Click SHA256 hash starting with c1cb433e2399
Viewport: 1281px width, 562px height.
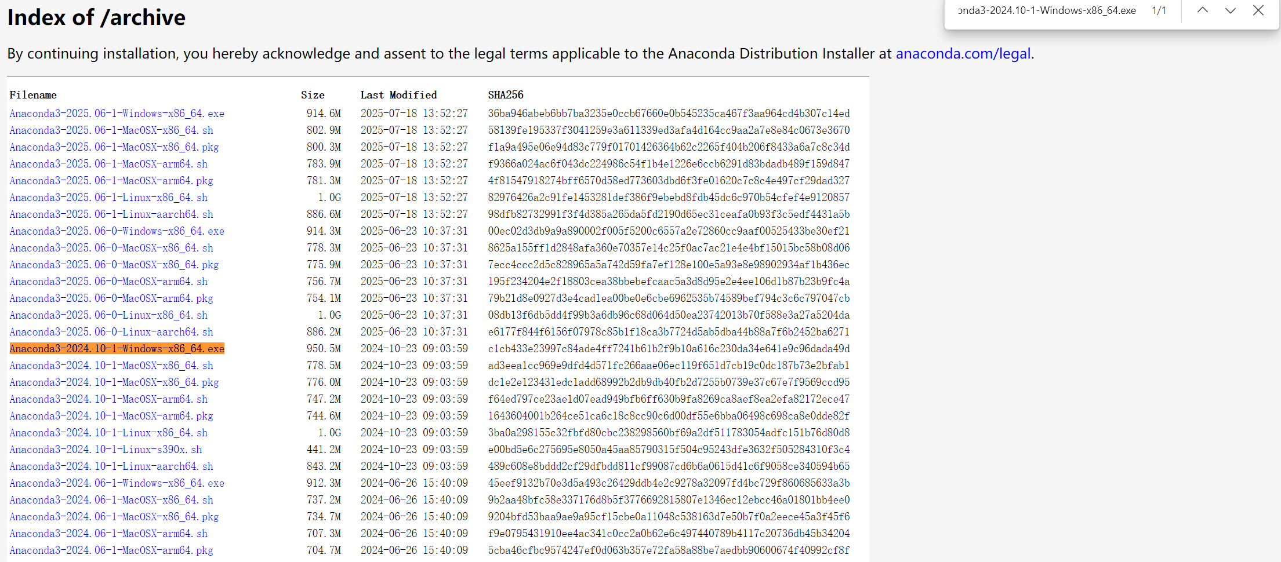click(669, 349)
